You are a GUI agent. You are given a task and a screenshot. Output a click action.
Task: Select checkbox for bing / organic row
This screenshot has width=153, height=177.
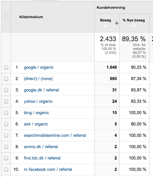[6, 113]
